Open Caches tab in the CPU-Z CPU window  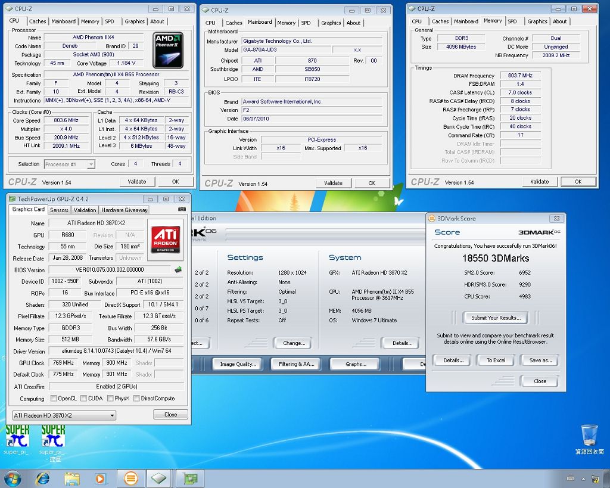click(x=38, y=21)
